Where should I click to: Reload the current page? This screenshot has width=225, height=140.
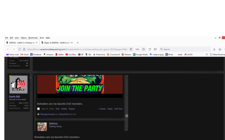(x=149, y=49)
